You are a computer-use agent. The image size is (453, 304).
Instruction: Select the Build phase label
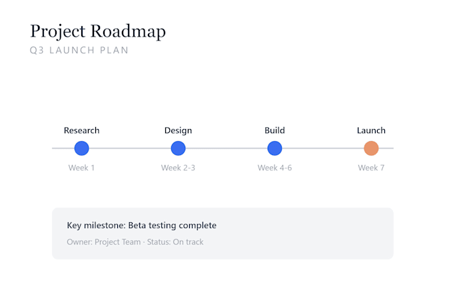coord(274,130)
